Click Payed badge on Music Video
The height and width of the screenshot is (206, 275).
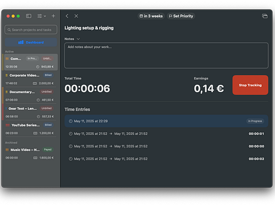[x=48, y=149]
